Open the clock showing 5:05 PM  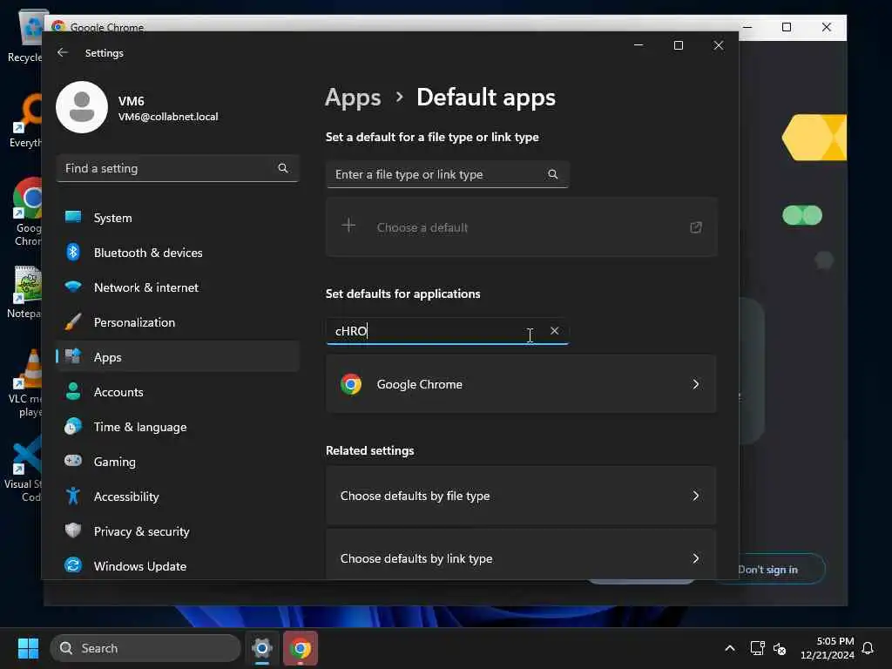(x=828, y=648)
